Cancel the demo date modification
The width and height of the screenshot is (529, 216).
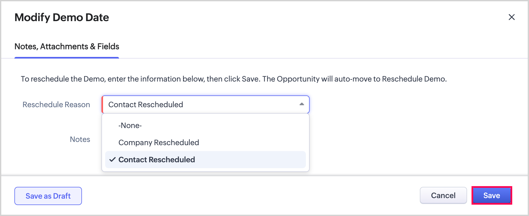443,195
